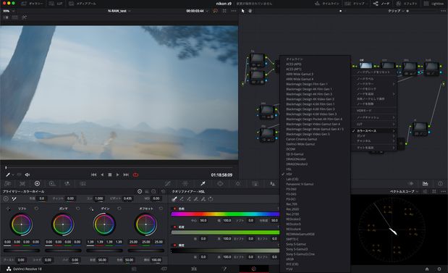Select the arrow pointer tool in node editor
The height and width of the screenshot is (273, 448).
(243, 11)
